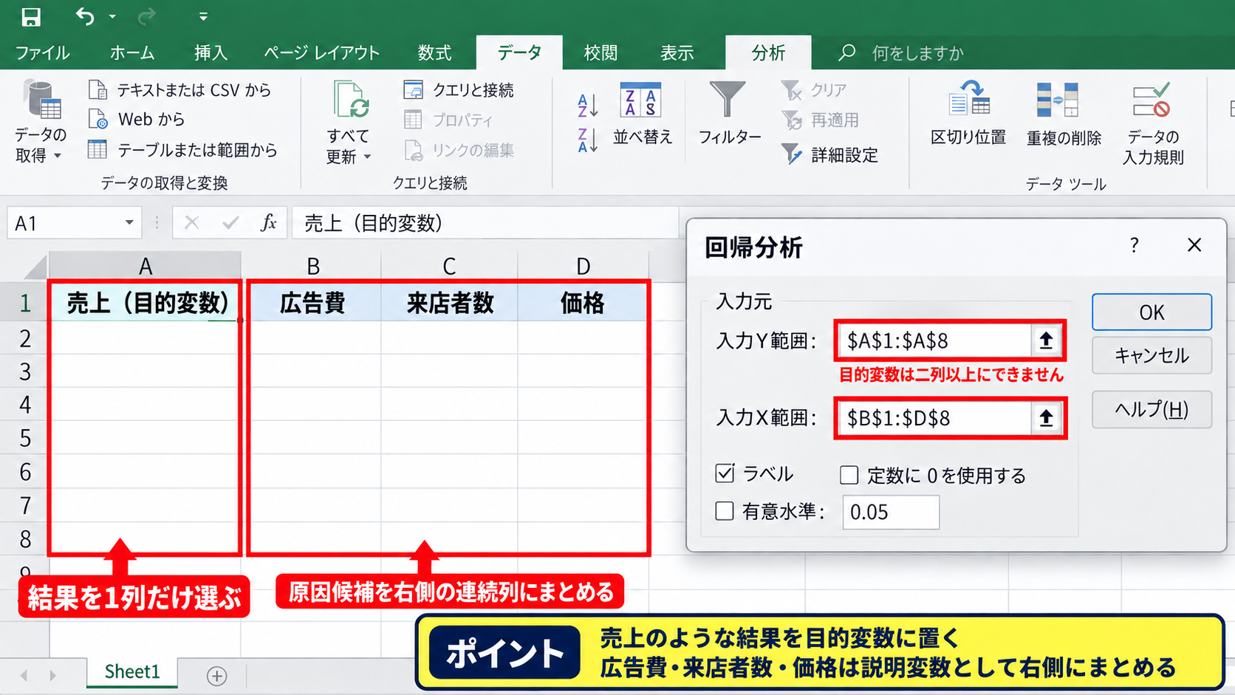Sort ascending with the A-Z icon
This screenshot has height=695, width=1235.
587,106
